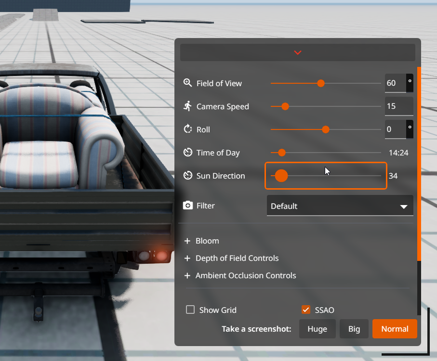Viewport: 437px width, 361px height.
Task: Click the Time of Day clock icon
Action: (x=187, y=152)
